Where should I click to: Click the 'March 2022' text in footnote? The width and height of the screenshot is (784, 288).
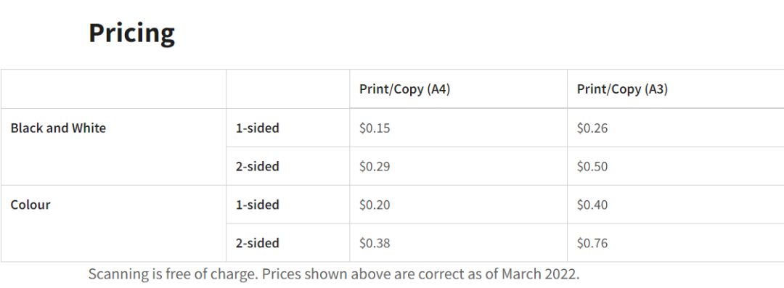click(x=539, y=274)
